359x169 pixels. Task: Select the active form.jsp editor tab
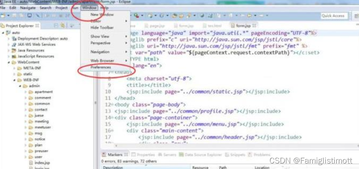[x=244, y=26]
